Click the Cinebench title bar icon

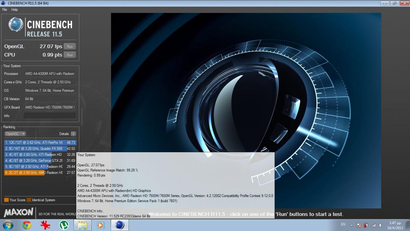pyautogui.click(x=4, y=3)
